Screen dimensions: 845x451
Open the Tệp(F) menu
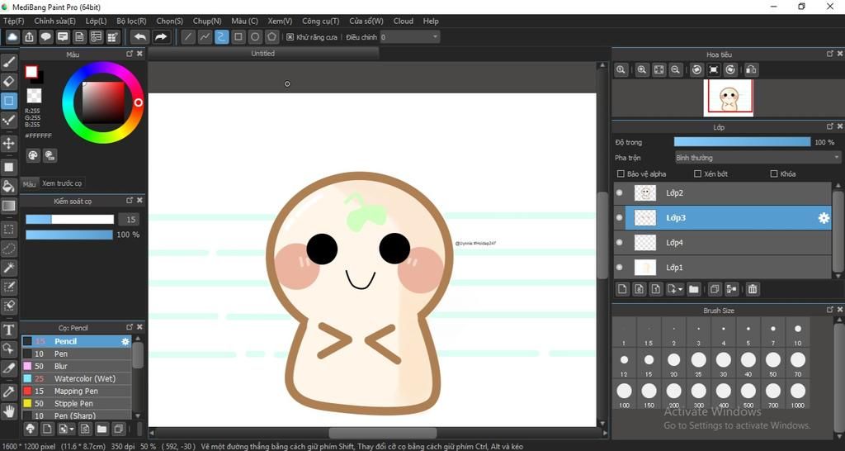click(14, 21)
